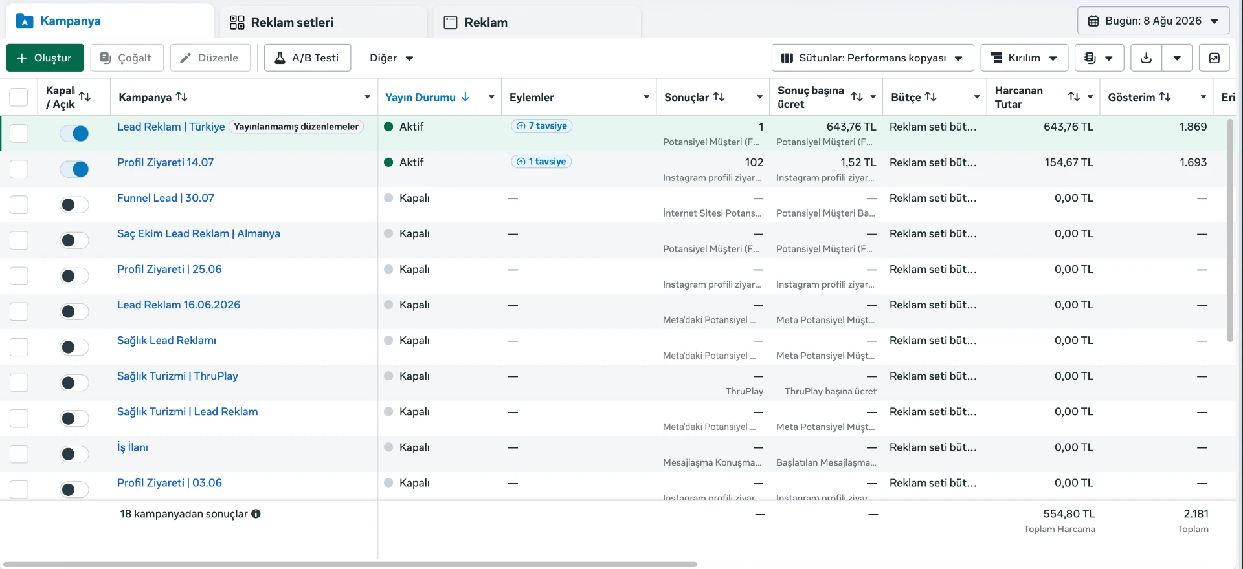Click the Reklam setleri grid icon

(237, 23)
